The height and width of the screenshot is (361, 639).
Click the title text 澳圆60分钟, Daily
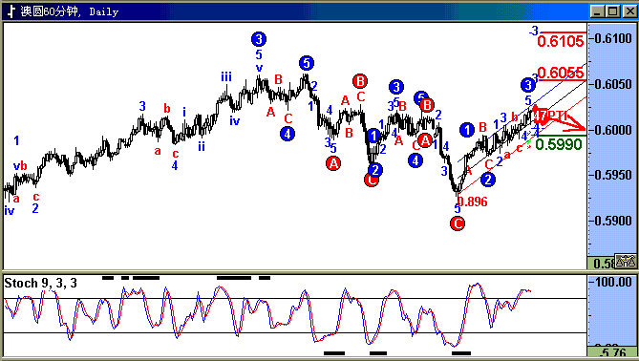pyautogui.click(x=70, y=11)
